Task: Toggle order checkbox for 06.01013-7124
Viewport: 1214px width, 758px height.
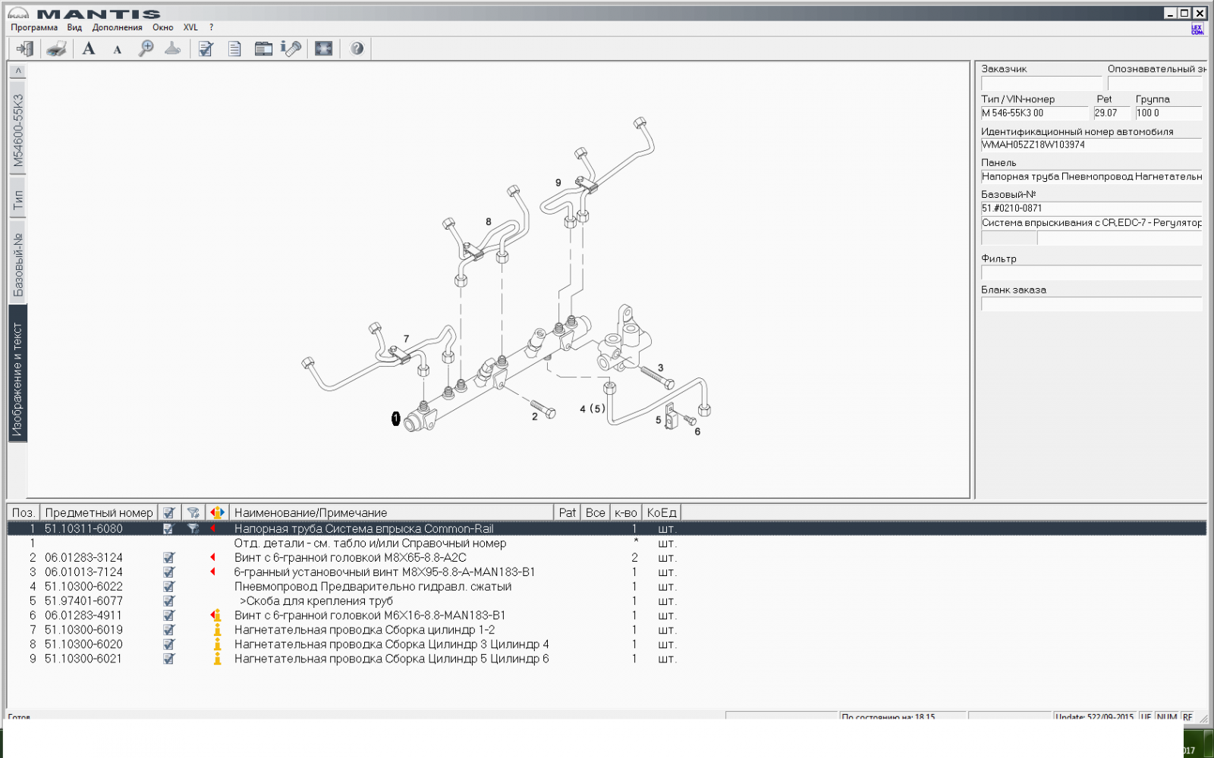Action: click(168, 572)
